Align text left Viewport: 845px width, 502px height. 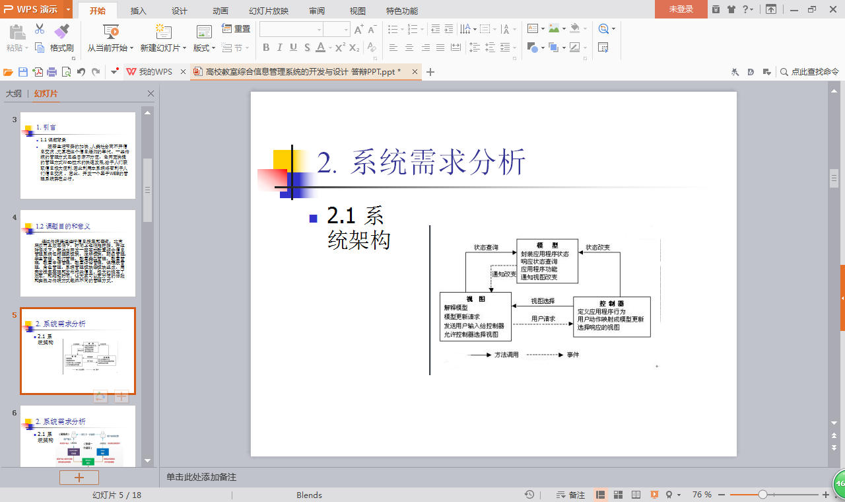click(393, 48)
